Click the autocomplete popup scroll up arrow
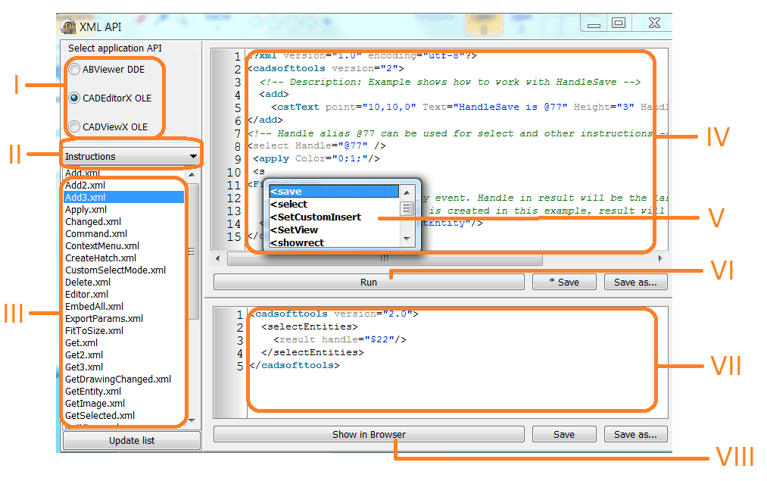This screenshot has width=767, height=481. (x=407, y=192)
